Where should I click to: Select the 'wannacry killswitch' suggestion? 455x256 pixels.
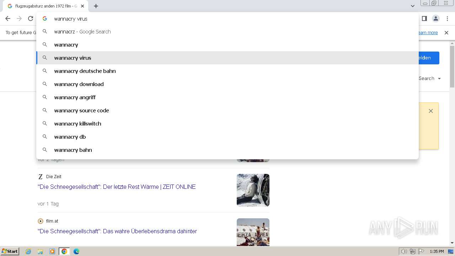227,124
